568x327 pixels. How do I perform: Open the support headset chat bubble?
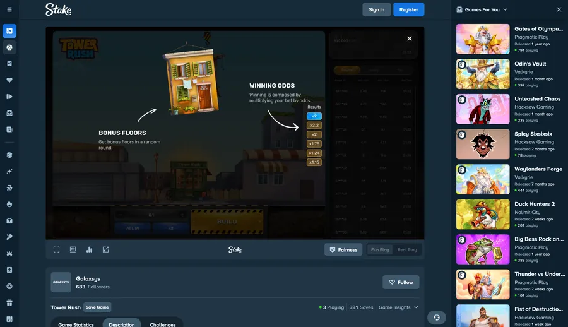point(437,318)
